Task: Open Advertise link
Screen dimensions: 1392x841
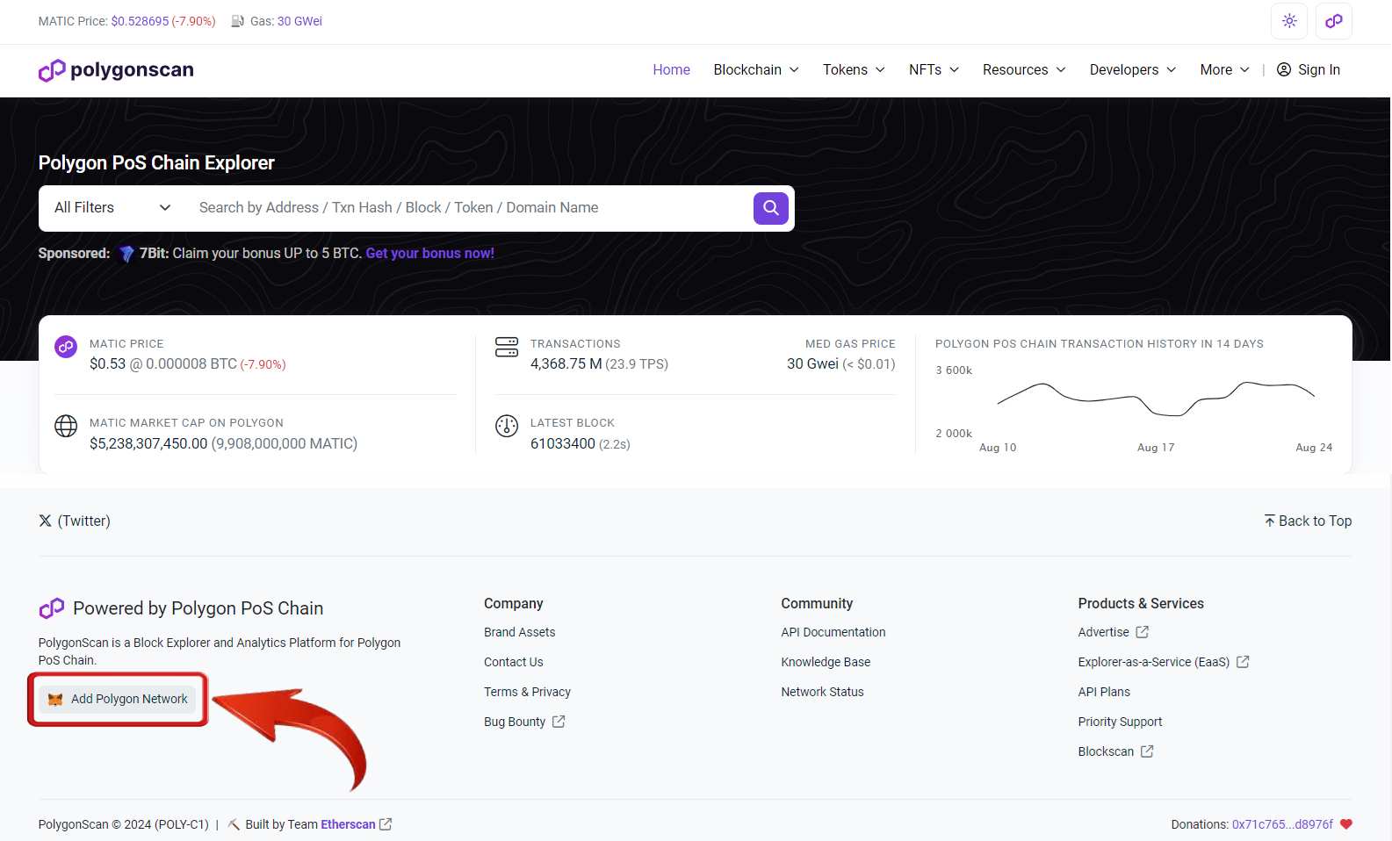Action: (x=1104, y=632)
